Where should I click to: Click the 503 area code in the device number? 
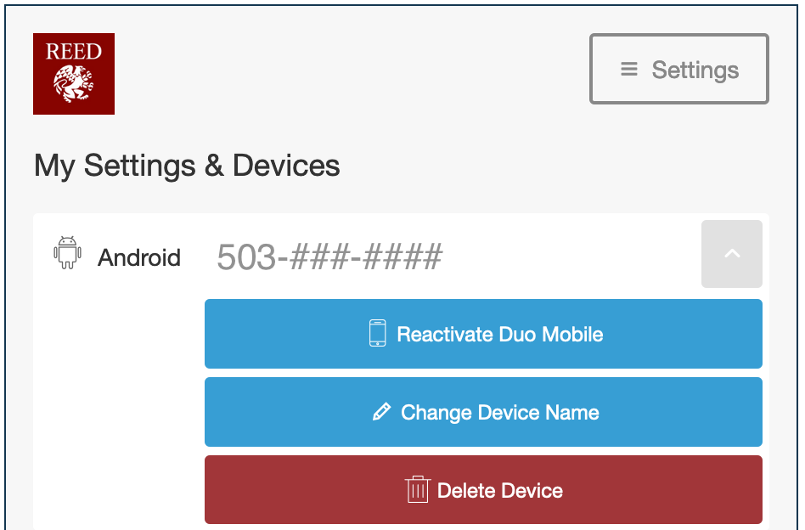(x=246, y=257)
